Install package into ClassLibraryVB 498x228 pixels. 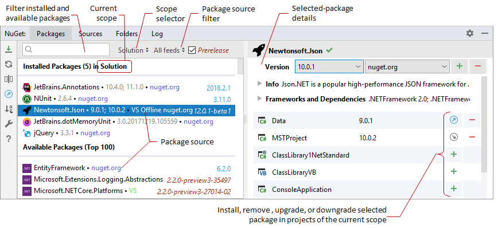click(454, 171)
